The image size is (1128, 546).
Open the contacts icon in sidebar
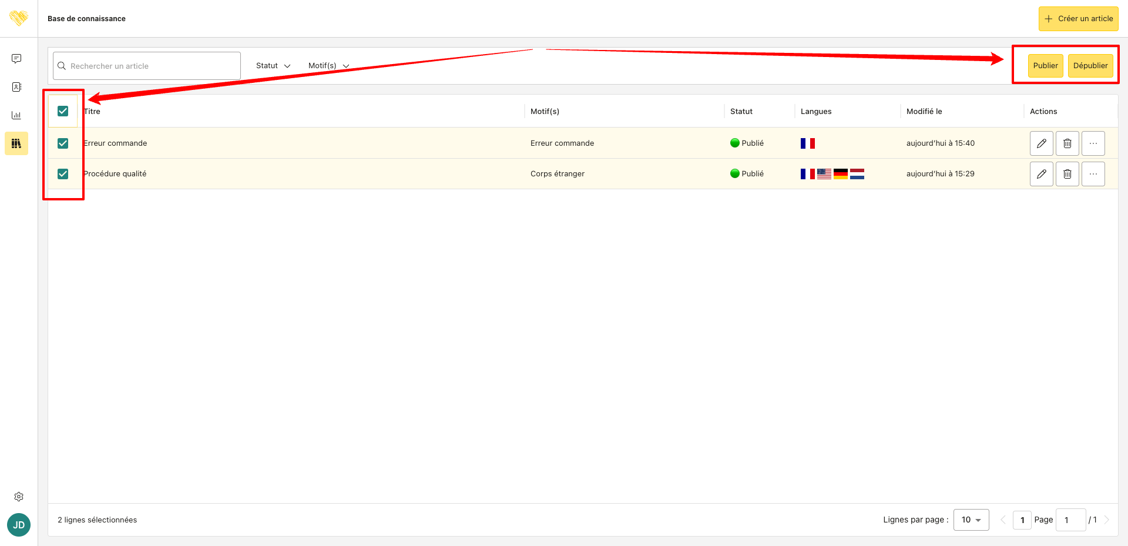click(16, 87)
